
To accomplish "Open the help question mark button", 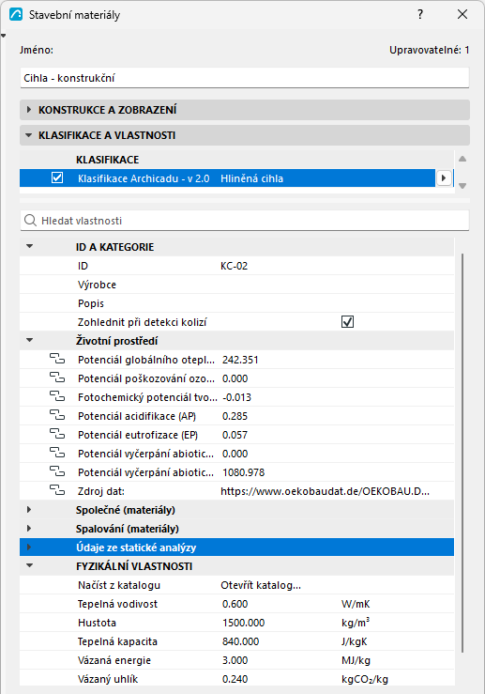I will 420,14.
